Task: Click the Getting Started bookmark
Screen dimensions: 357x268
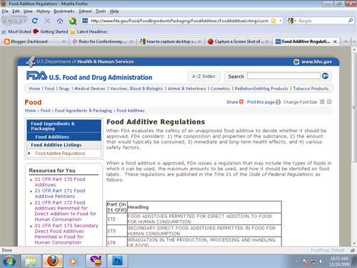Action: click(x=51, y=31)
